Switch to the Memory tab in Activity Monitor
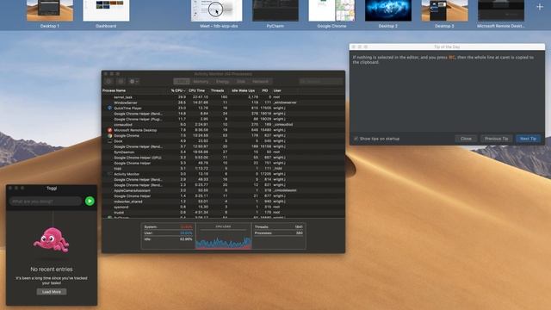Screen dimensions: 551x310 [x=201, y=82]
